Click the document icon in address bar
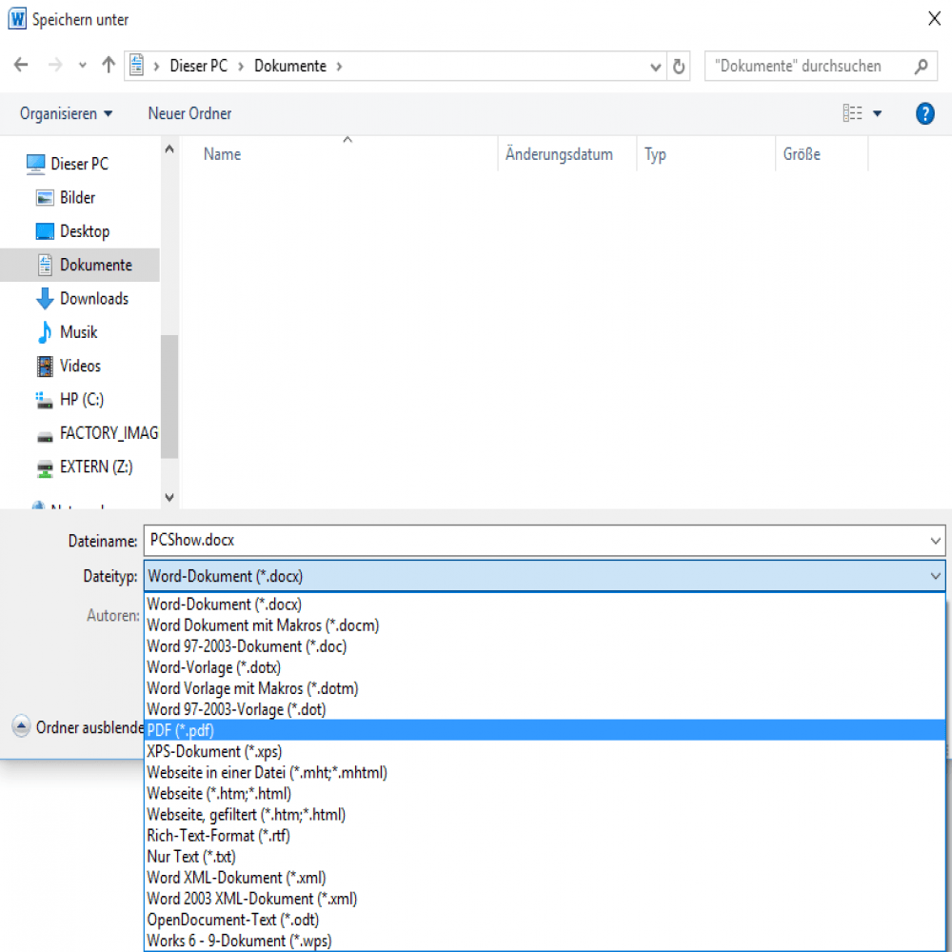952x952 pixels. pos(136,66)
